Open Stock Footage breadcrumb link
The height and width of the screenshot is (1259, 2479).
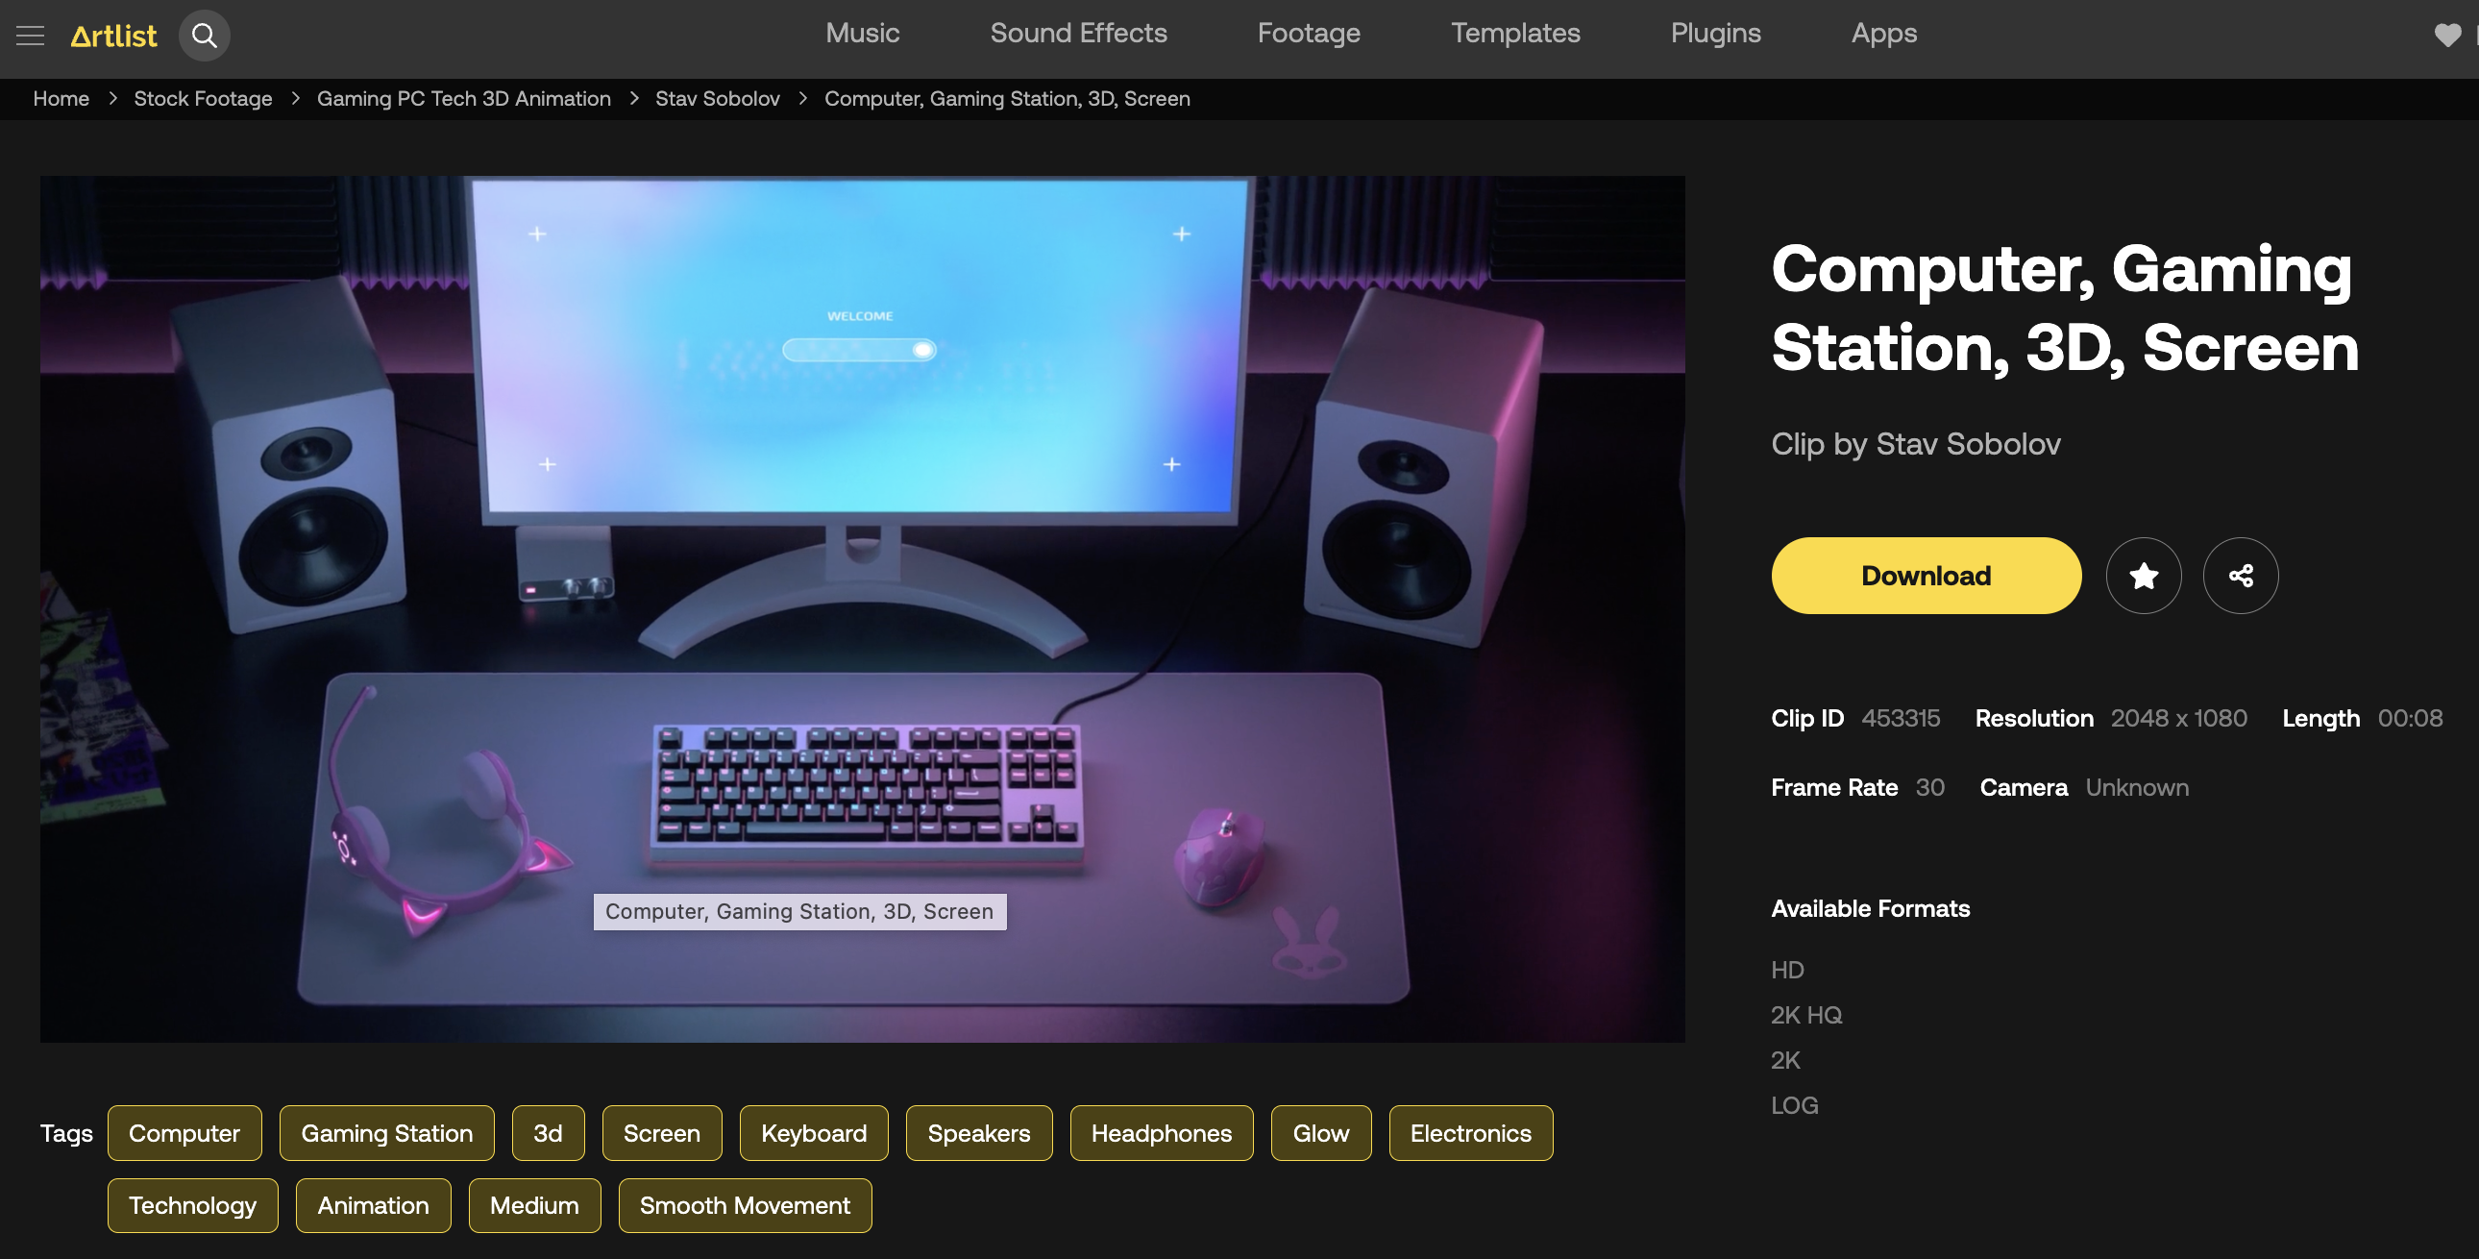pos(203,98)
